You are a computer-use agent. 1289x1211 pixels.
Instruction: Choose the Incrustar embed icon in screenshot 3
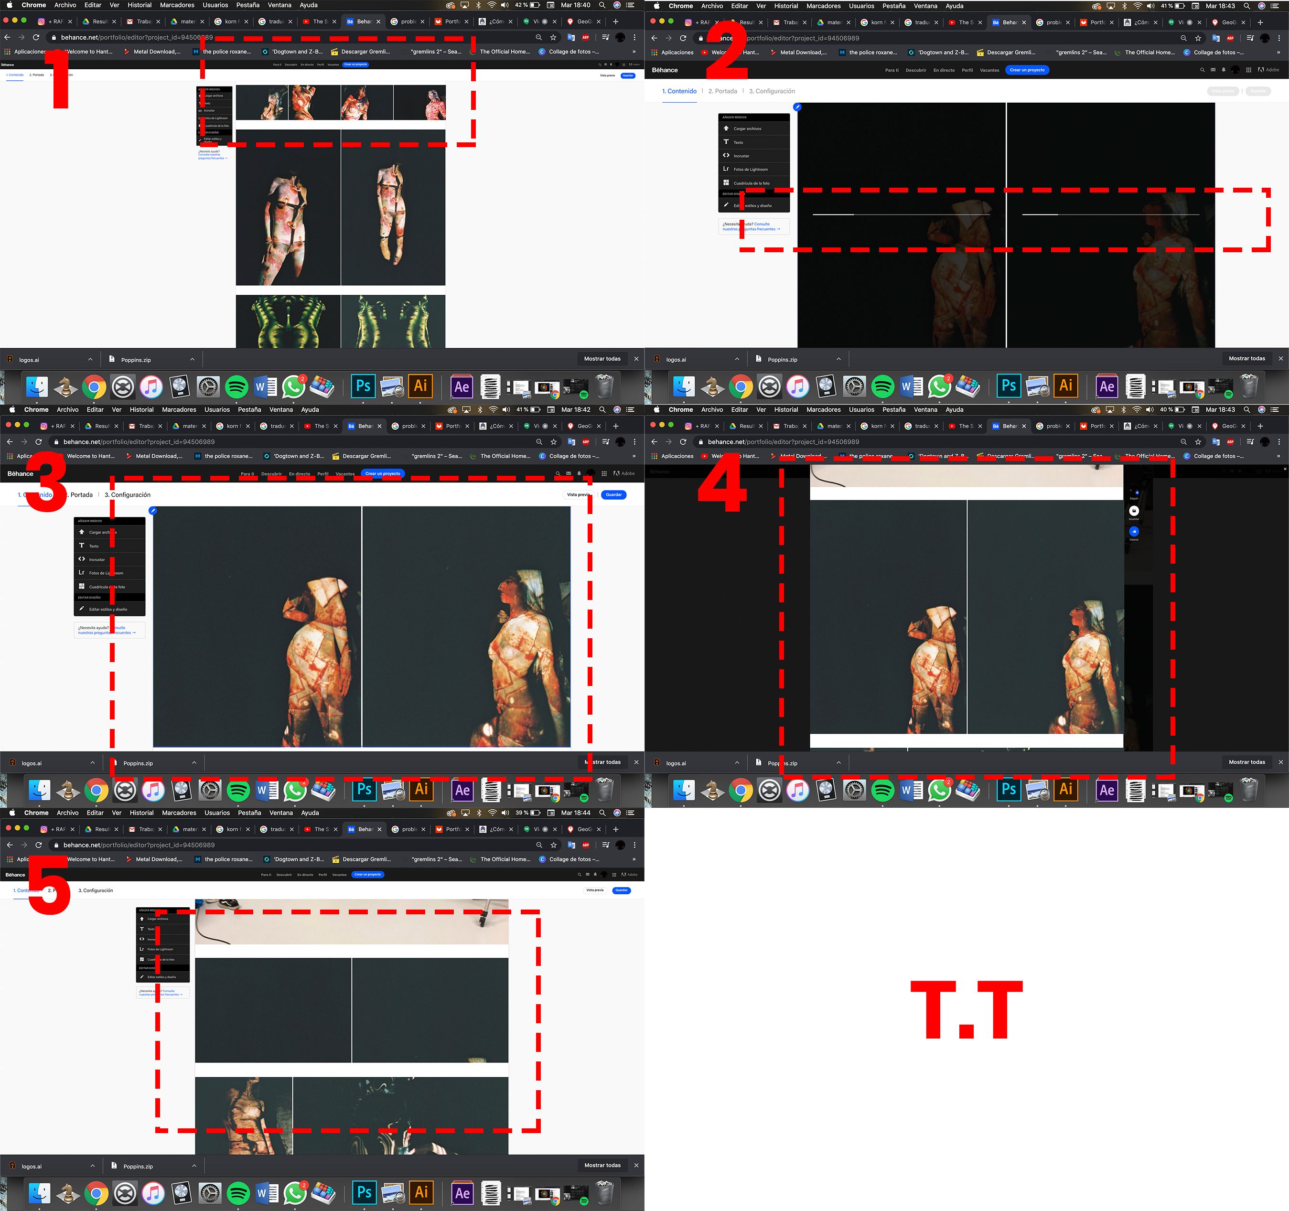pyautogui.click(x=82, y=559)
